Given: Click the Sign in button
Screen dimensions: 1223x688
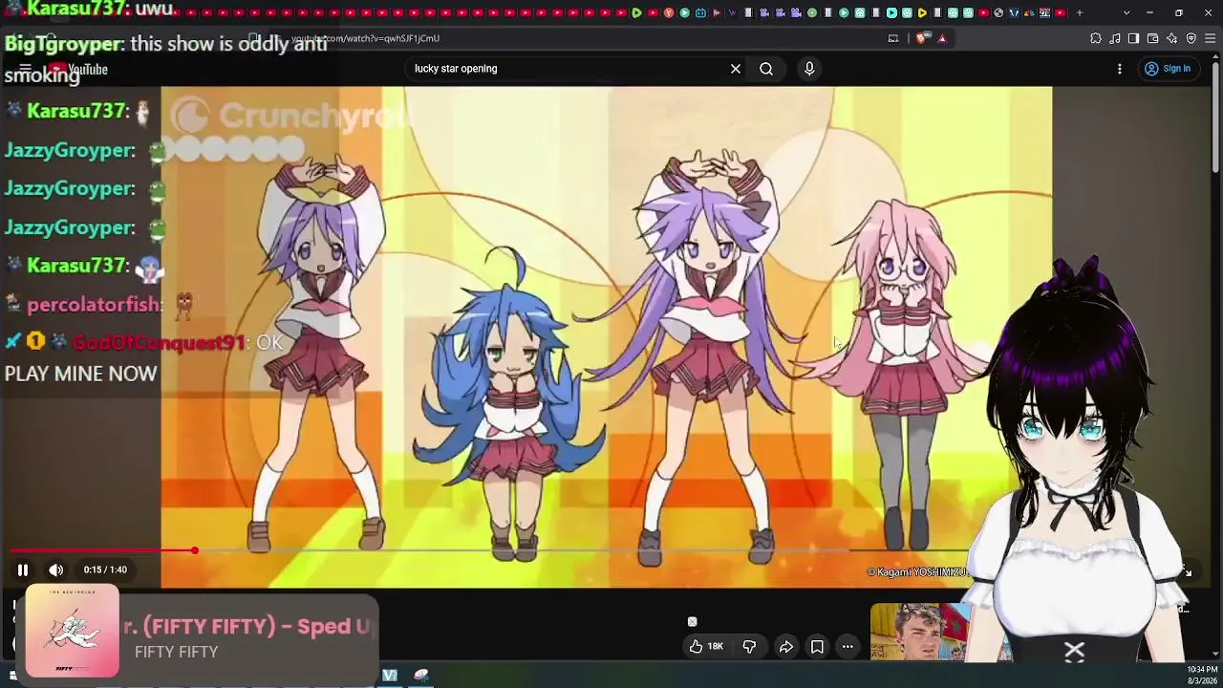Looking at the screenshot, I should coord(1168,69).
